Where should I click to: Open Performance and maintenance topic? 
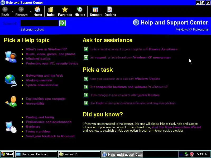[x=49, y=122]
